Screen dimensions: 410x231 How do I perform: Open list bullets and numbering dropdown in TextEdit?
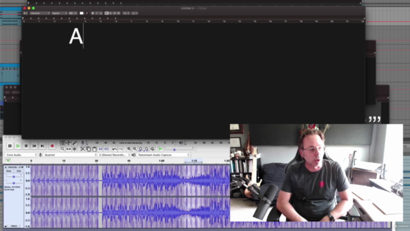tap(135, 13)
